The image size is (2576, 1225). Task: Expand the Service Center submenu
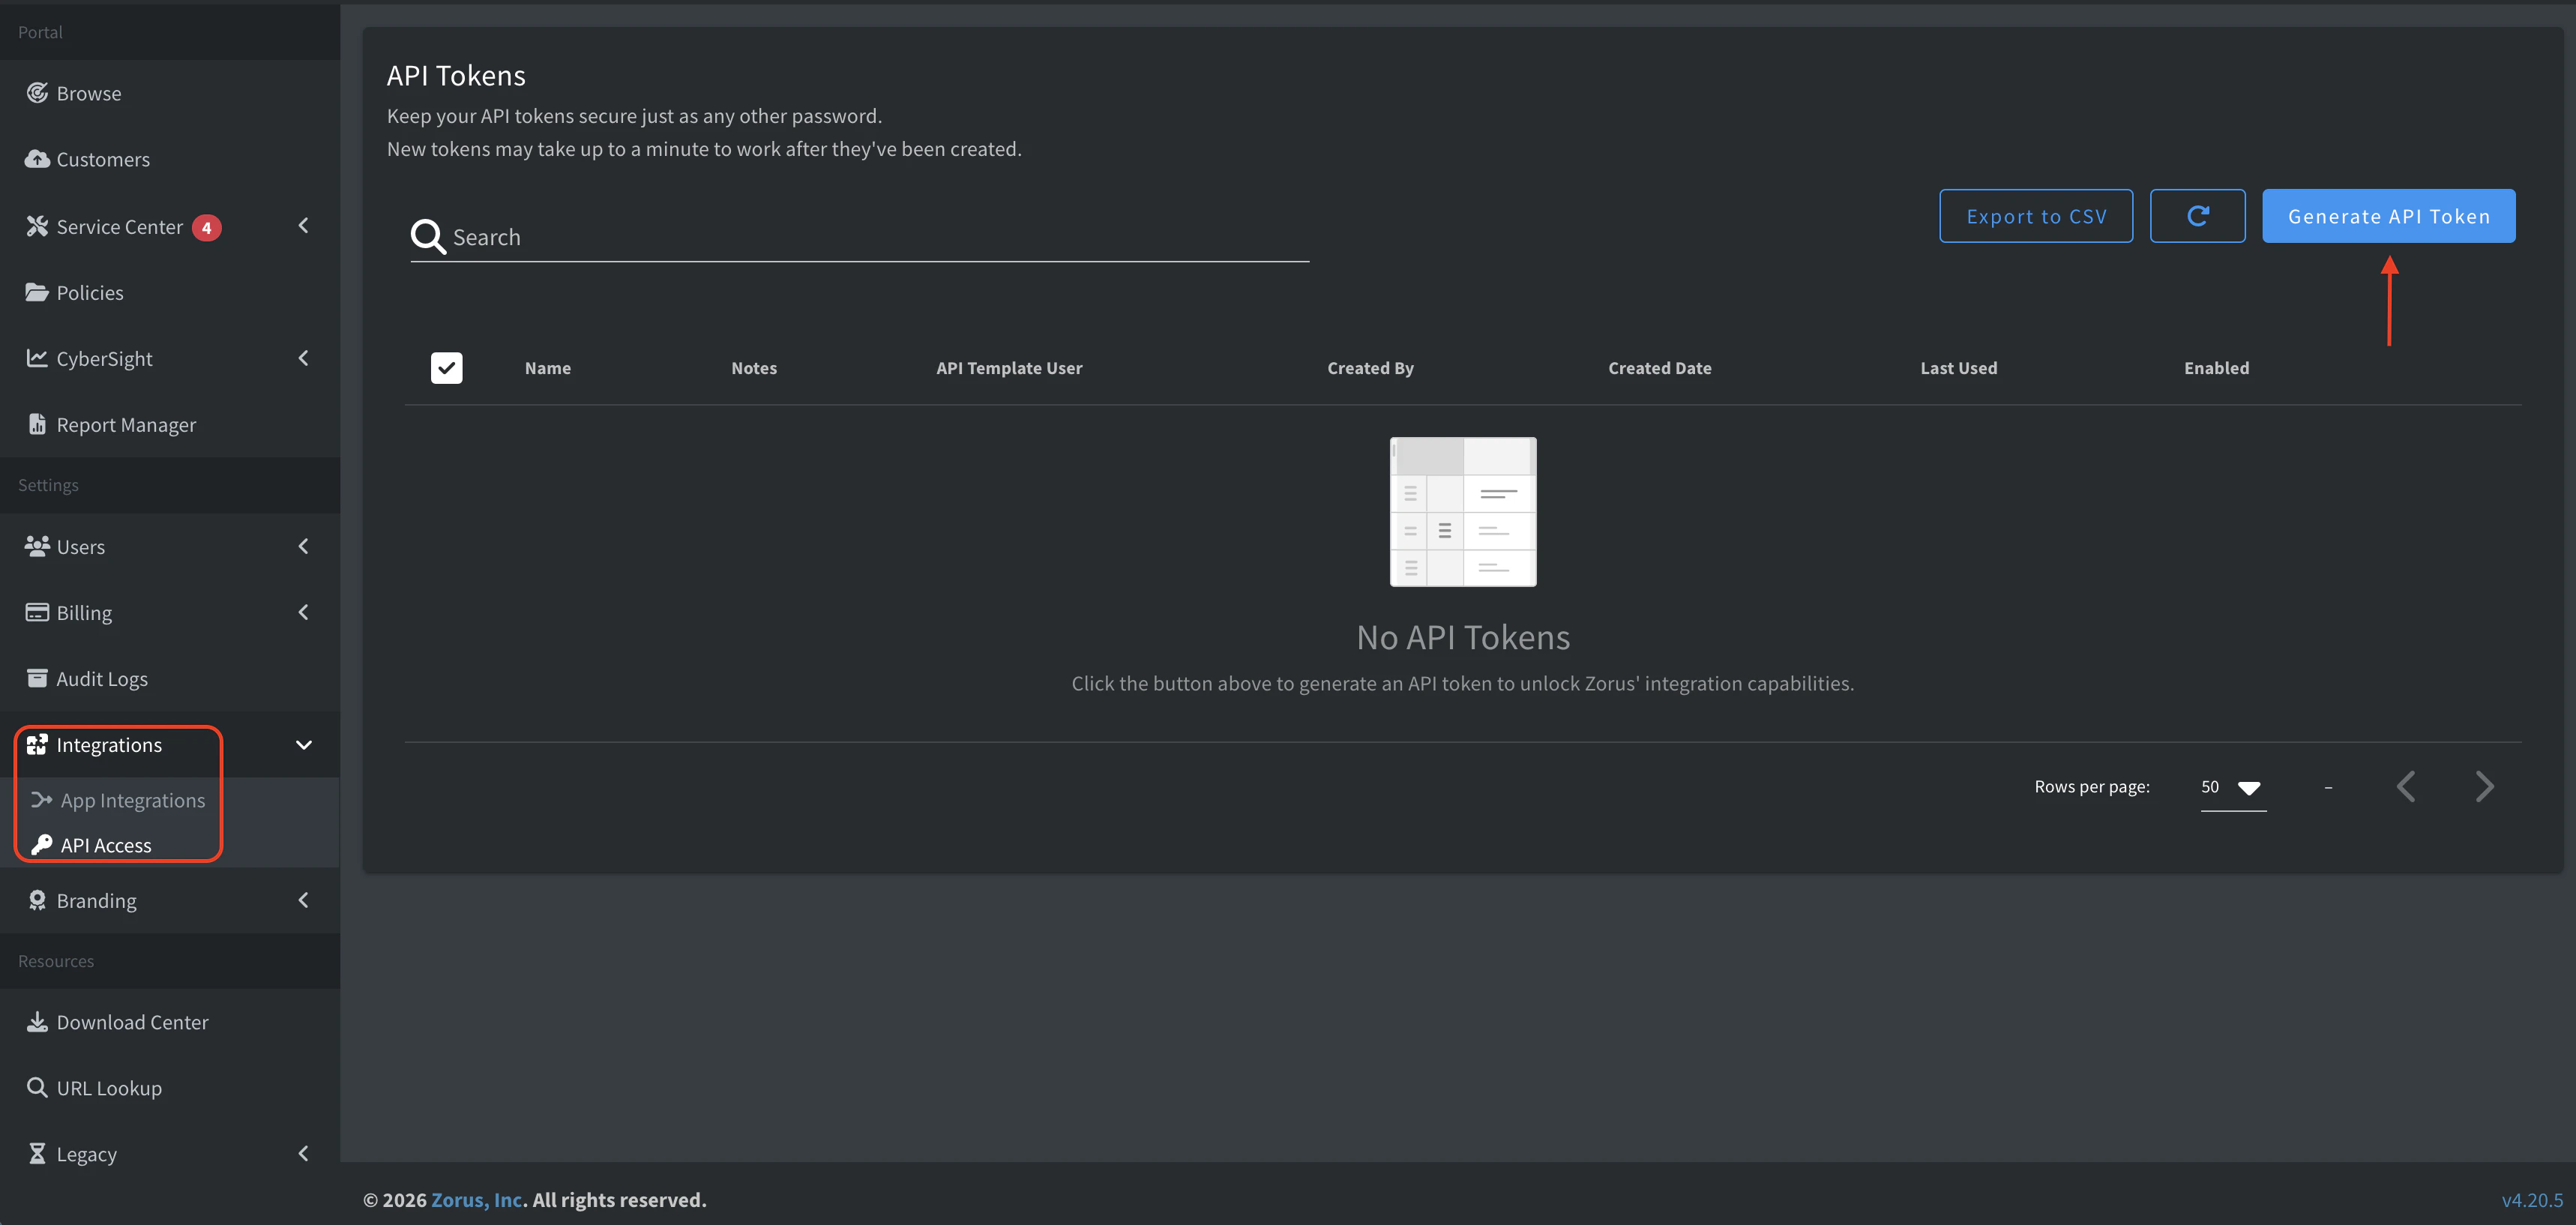coord(304,226)
